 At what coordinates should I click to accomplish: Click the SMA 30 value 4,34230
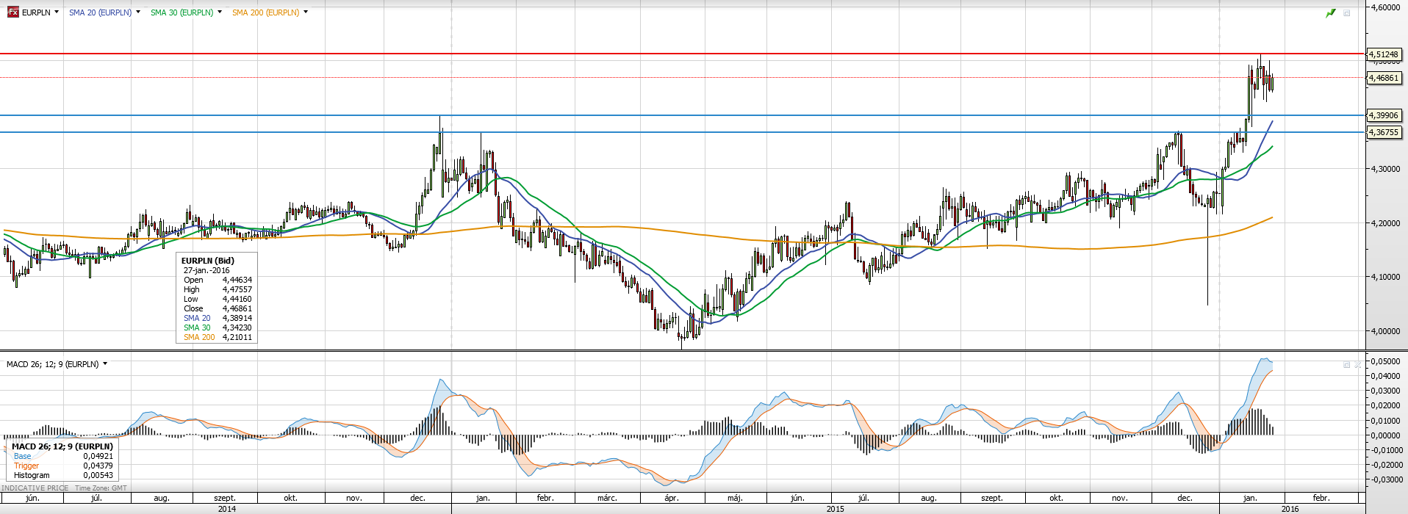tap(237, 327)
